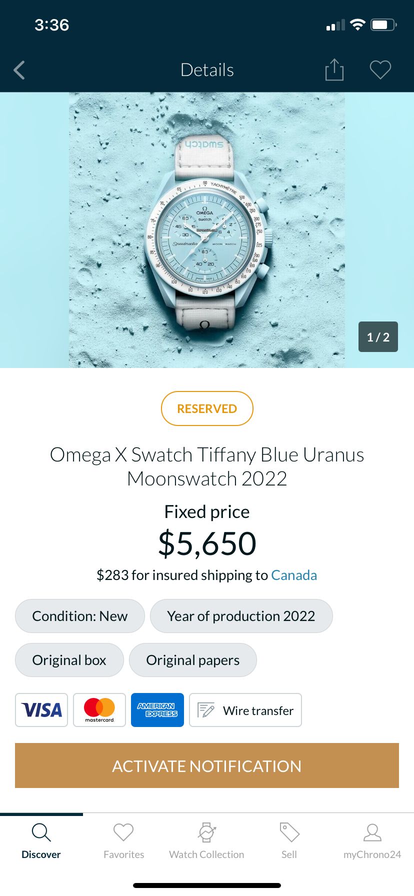Favorite this watch with the heart icon
The height and width of the screenshot is (896, 414).
coord(380,70)
